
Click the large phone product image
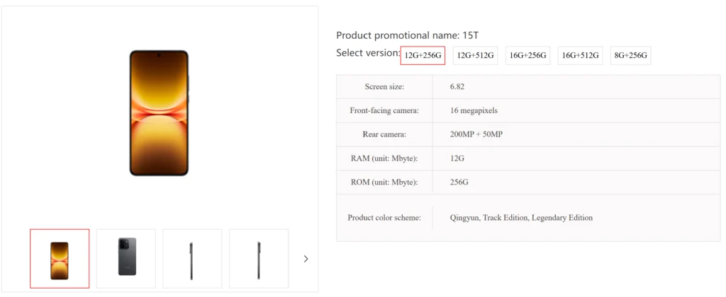[x=159, y=112]
